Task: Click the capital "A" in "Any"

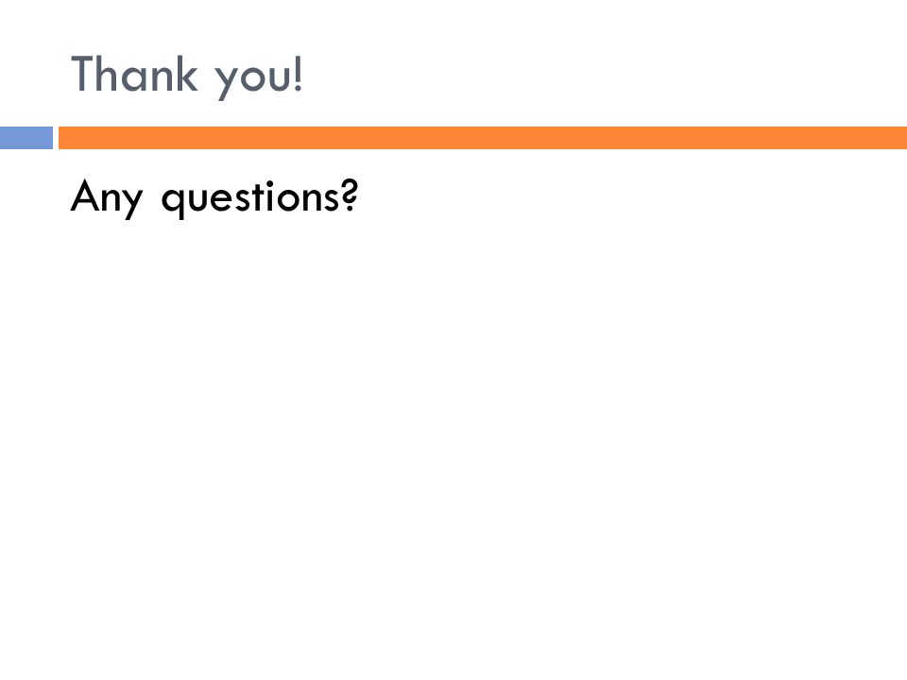Action: tap(85, 195)
